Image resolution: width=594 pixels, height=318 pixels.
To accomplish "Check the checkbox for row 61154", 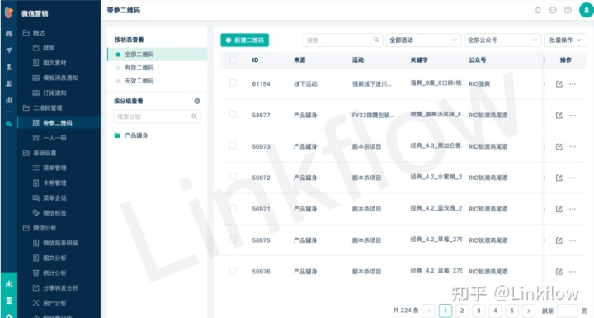I will (x=233, y=83).
